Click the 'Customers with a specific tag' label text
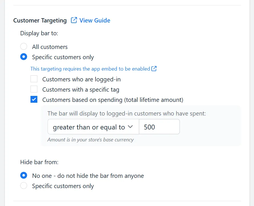The height and width of the screenshot is (206, 254). pyautogui.click(x=81, y=90)
